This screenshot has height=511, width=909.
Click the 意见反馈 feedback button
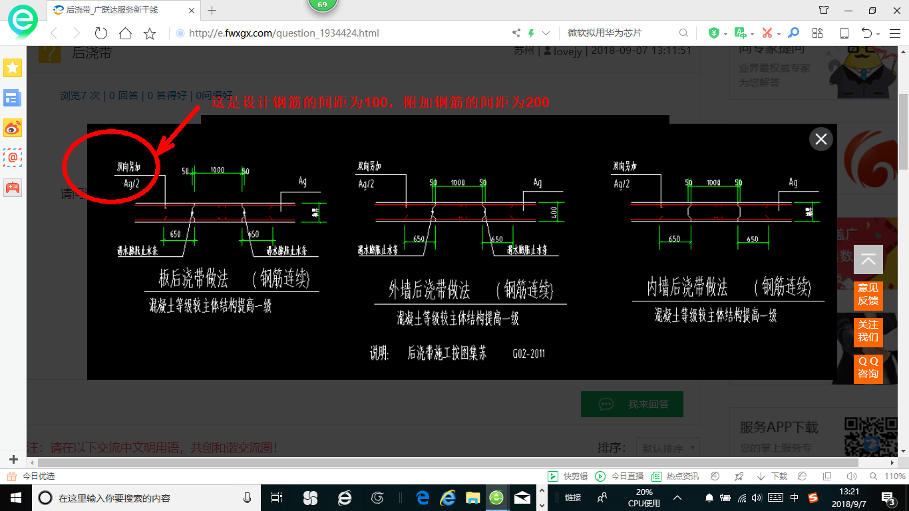click(x=868, y=295)
